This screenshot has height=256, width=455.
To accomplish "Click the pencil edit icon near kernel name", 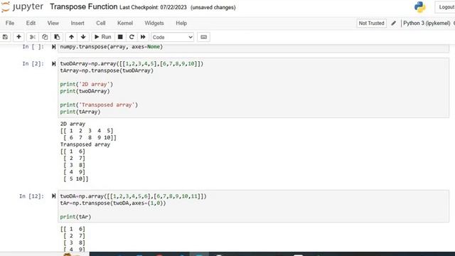I will tap(393, 23).
